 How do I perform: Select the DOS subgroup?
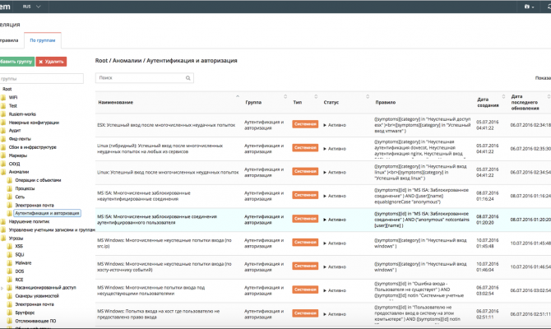(20, 271)
